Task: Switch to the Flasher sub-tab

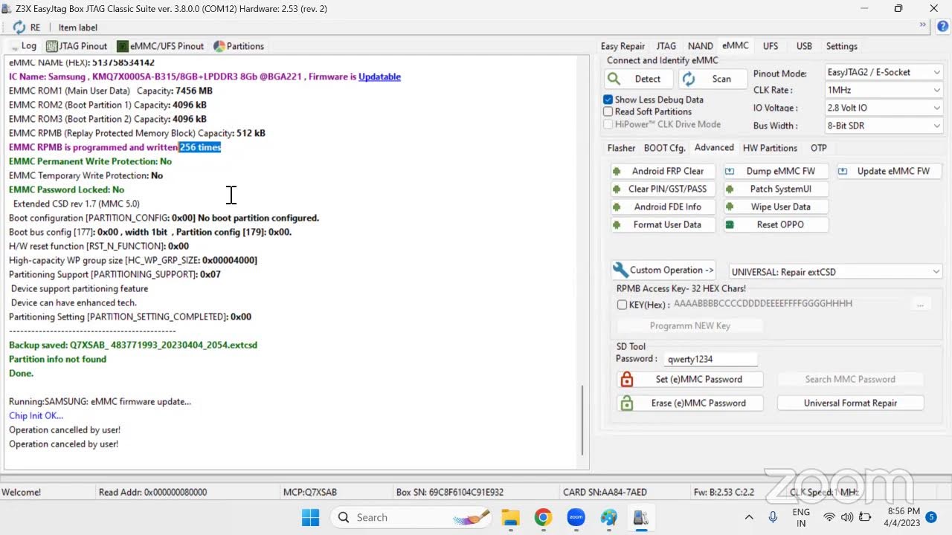Action: click(x=621, y=148)
